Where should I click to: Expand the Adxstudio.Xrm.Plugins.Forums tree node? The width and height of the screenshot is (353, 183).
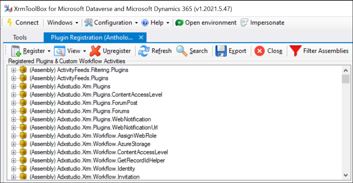point(14,111)
